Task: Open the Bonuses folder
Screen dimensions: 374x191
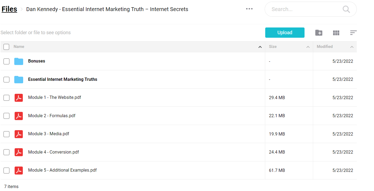Action: tap(37, 61)
